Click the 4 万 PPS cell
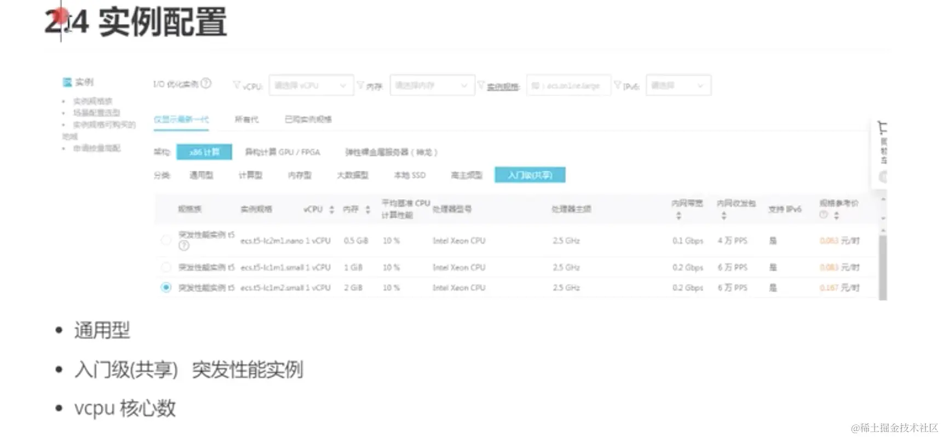 pyautogui.click(x=733, y=240)
